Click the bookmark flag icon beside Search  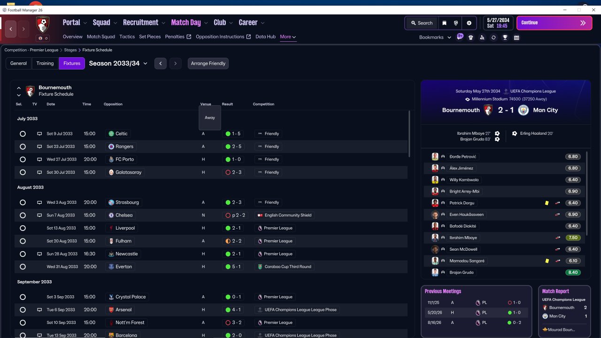coord(444,23)
